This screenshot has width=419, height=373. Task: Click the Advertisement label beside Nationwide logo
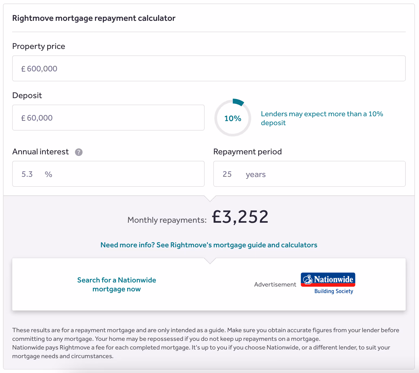pos(275,284)
